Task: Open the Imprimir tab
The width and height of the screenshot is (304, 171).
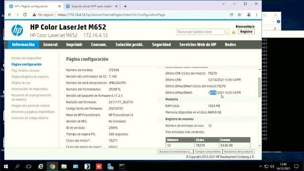Action: coord(74,45)
